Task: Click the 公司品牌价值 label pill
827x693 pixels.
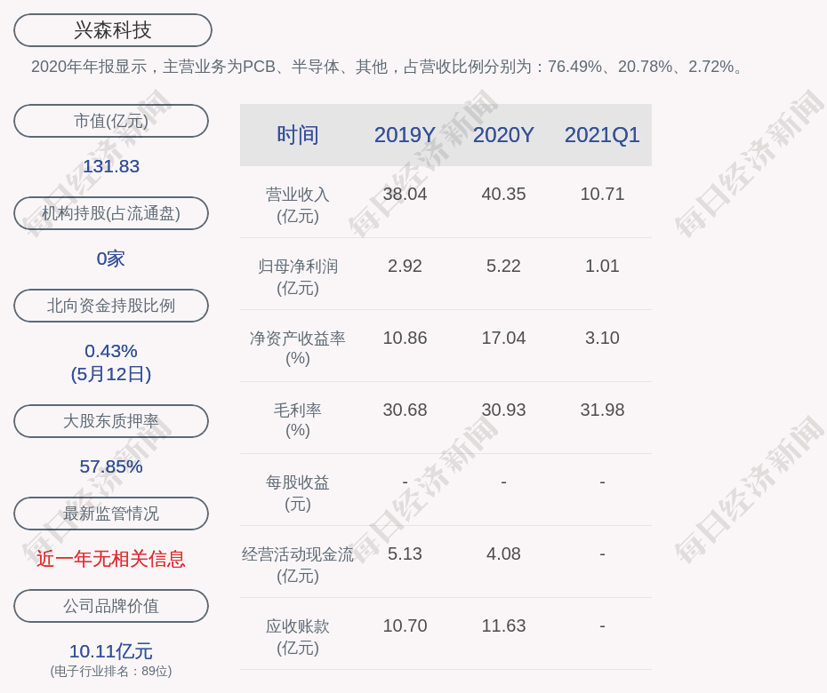Action: pyautogui.click(x=111, y=606)
